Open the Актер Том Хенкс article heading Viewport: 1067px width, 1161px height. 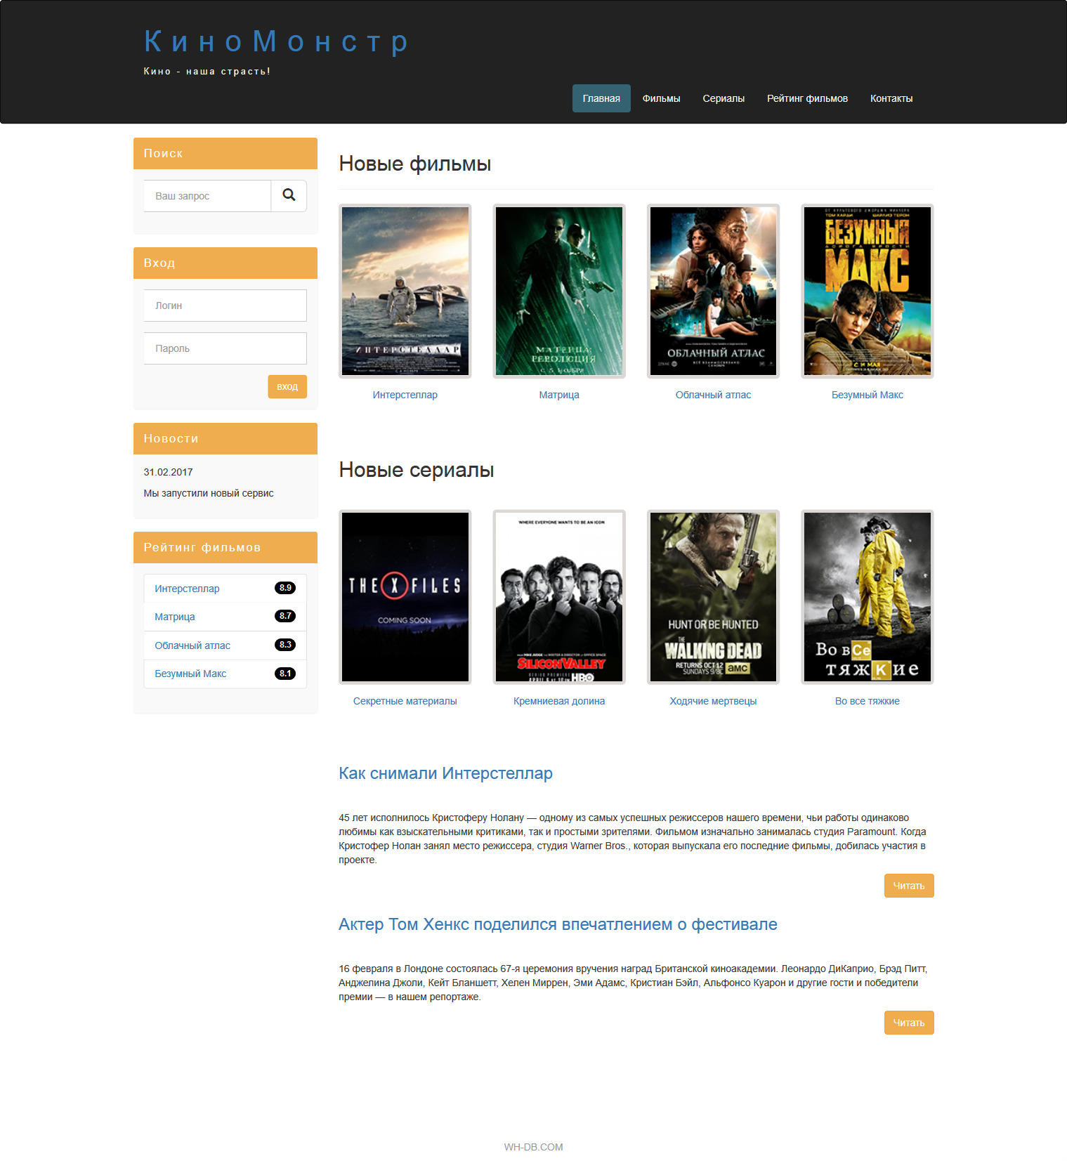558,924
